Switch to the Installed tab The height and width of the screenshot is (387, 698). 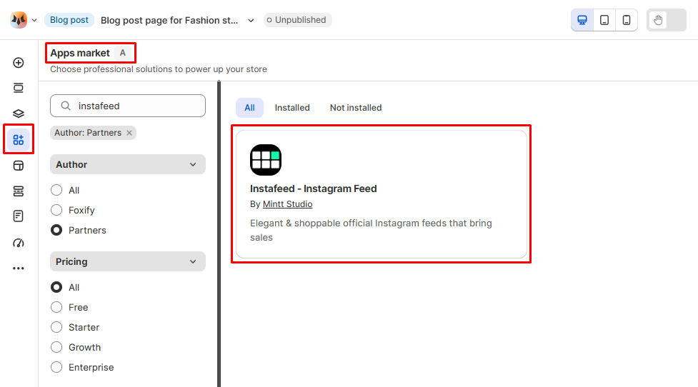point(292,108)
